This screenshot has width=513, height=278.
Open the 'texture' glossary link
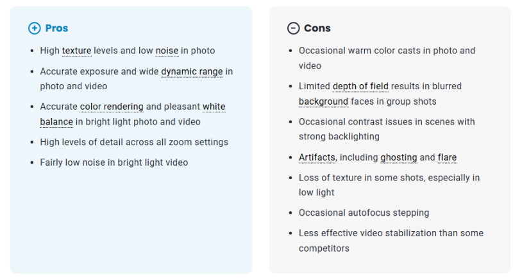pyautogui.click(x=76, y=51)
